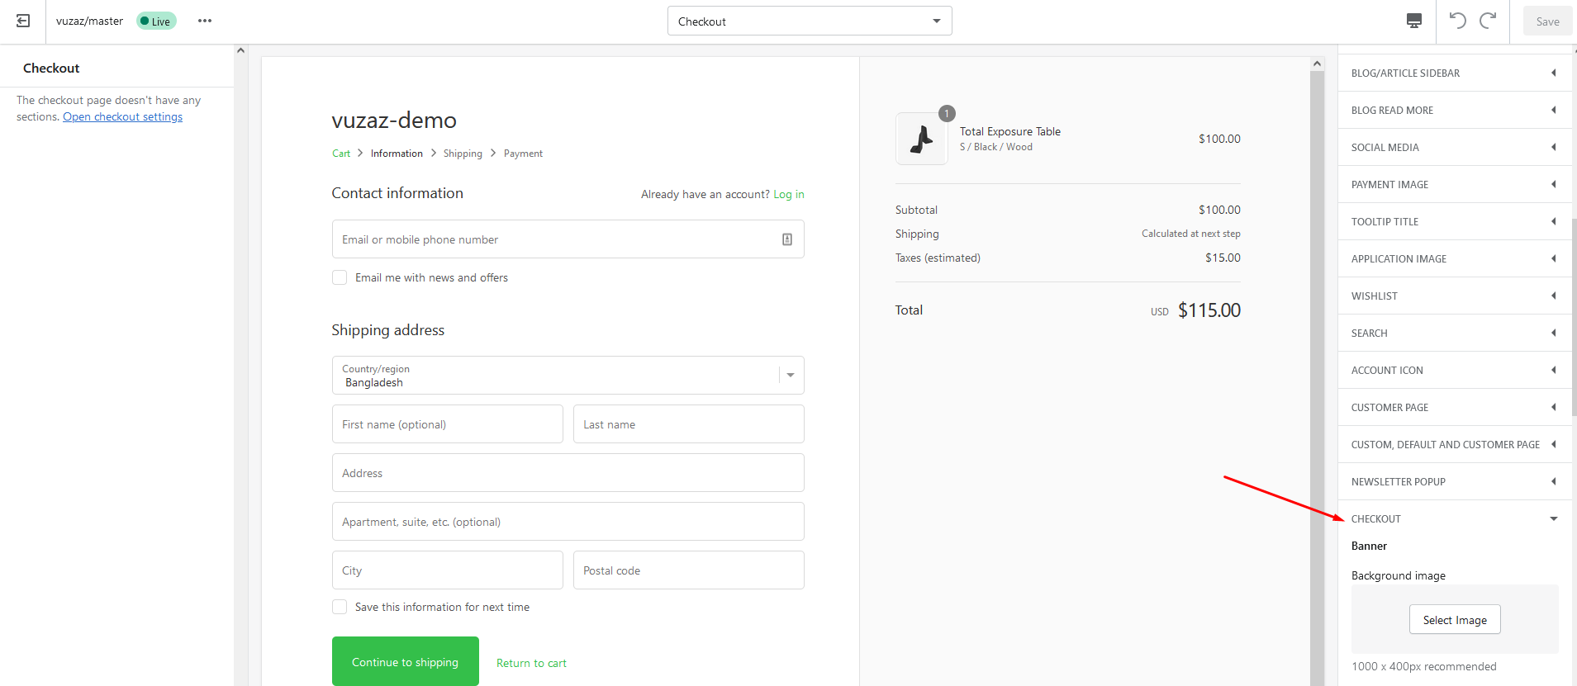
Task: Click Select Image for background image
Action: (1454, 620)
